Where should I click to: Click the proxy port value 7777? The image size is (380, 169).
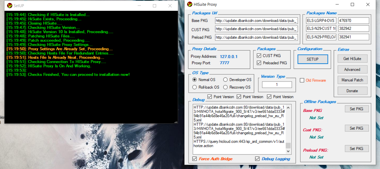point(224,63)
